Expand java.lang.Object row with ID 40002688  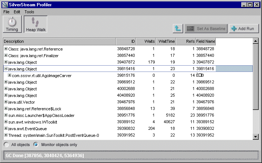tap(6, 89)
